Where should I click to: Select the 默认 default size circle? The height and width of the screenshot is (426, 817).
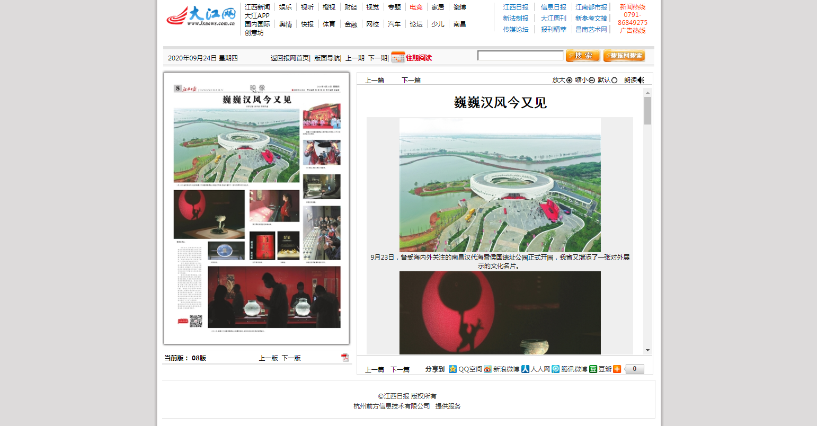[x=615, y=80]
